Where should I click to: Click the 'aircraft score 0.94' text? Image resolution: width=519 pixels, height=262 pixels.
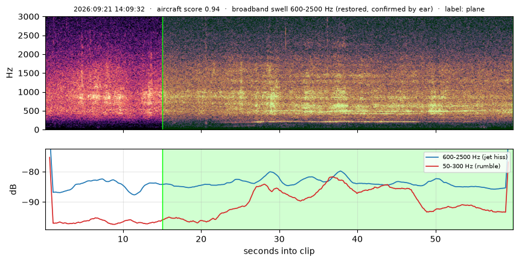(188, 9)
